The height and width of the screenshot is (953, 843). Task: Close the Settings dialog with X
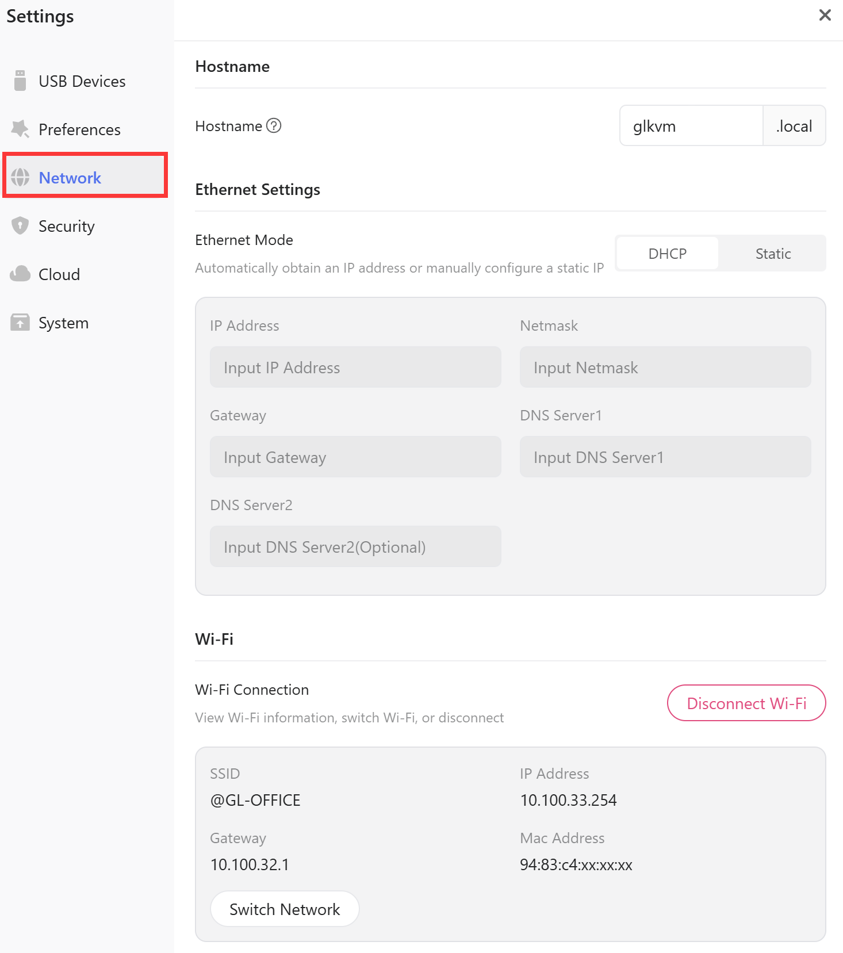825,16
